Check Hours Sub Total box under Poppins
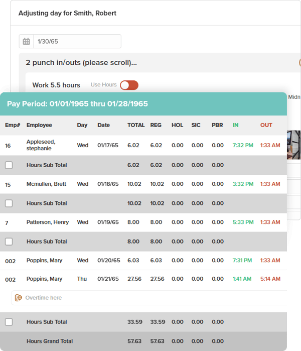 [x=9, y=322]
